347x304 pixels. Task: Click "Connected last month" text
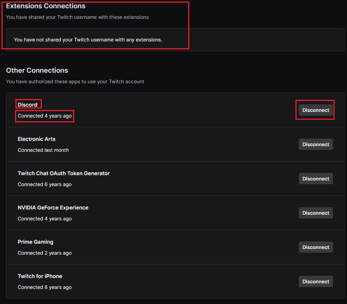point(43,150)
